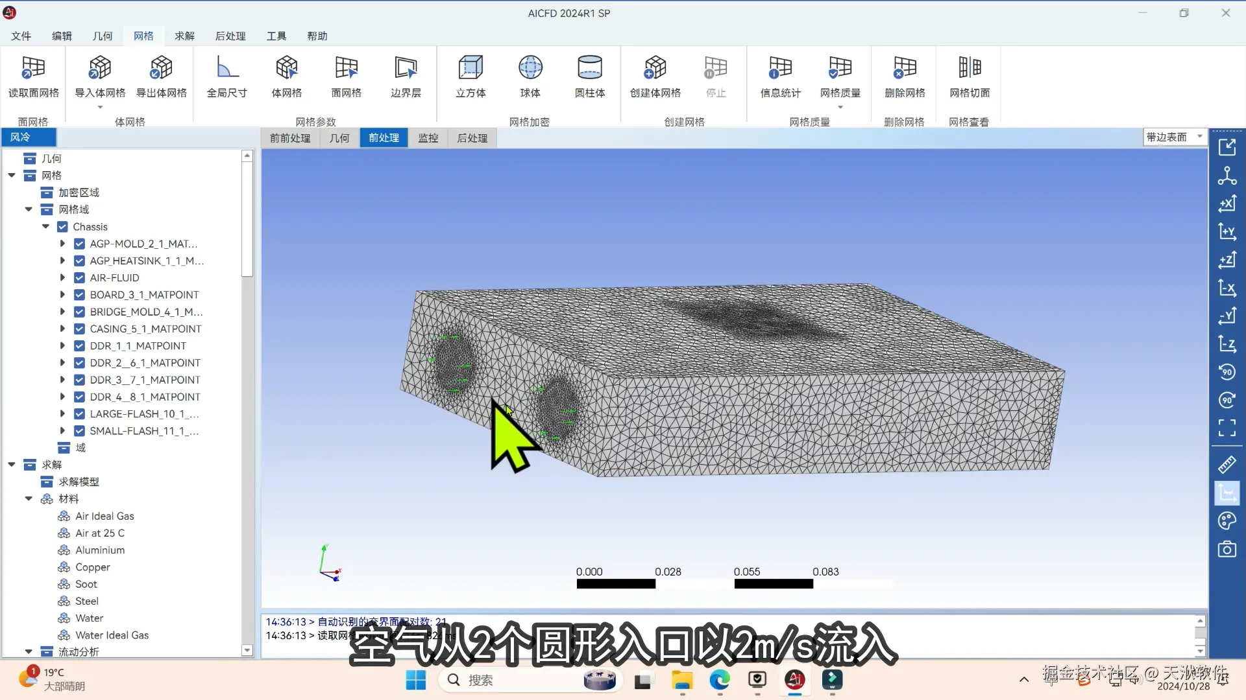This screenshot has height=700, width=1246.
Task: Click the ruler measure tool icon
Action: pos(1227,465)
